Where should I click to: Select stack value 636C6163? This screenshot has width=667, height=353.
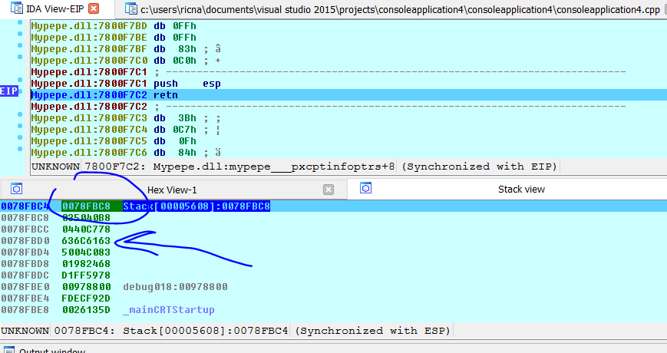pos(86,240)
